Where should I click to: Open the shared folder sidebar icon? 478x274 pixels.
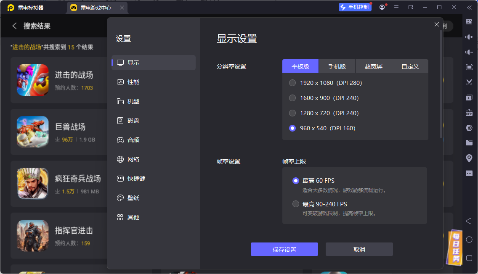pyautogui.click(x=469, y=143)
